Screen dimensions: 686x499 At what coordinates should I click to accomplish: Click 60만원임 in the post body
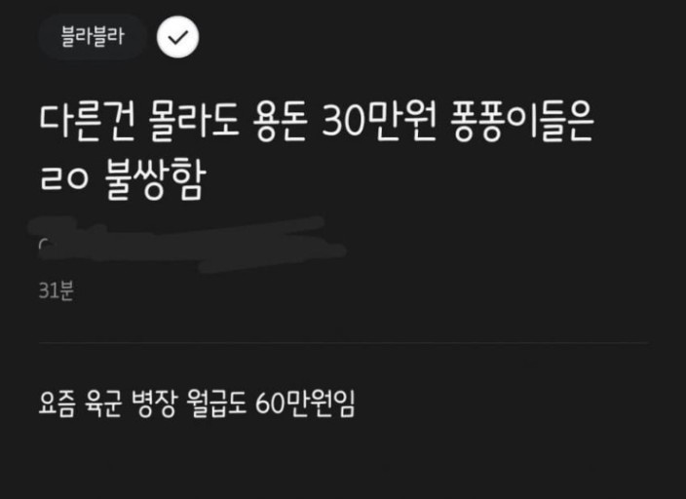[x=305, y=403]
